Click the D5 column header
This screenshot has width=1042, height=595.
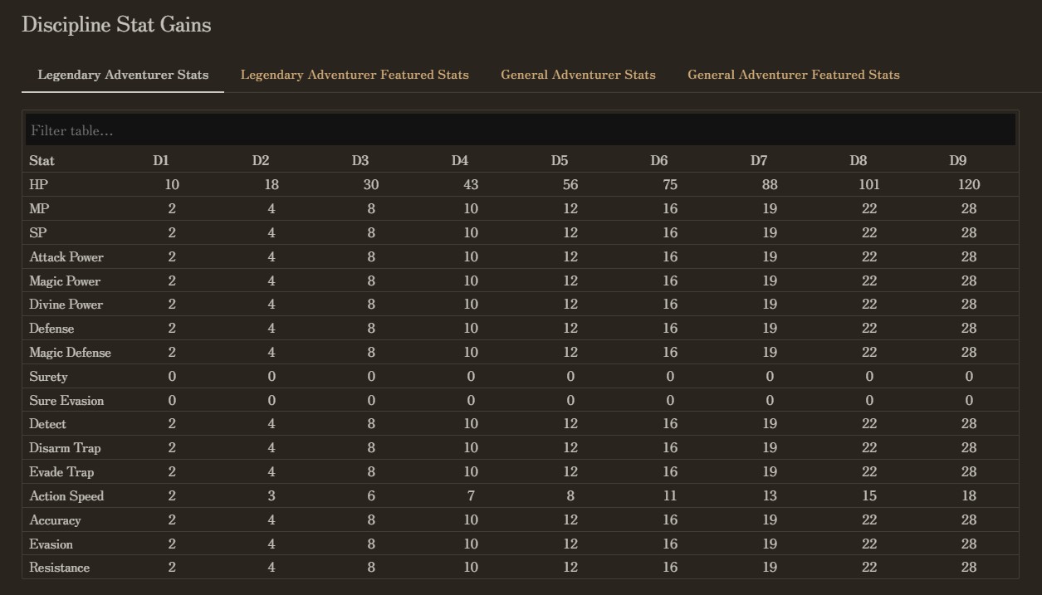[x=560, y=160]
